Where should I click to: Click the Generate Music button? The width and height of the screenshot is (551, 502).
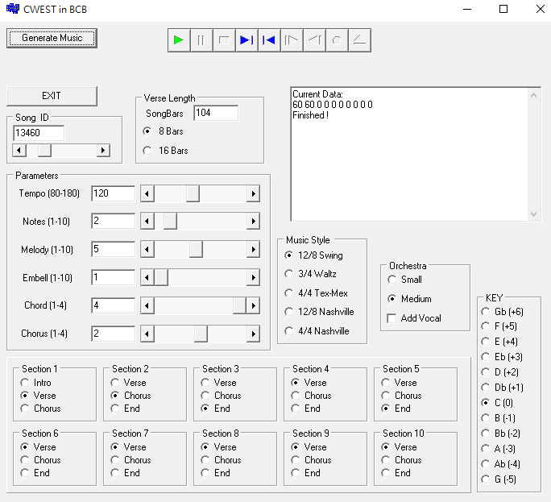[x=52, y=38]
